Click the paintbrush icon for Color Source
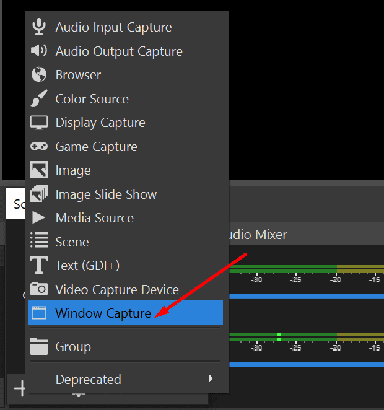 coord(39,98)
